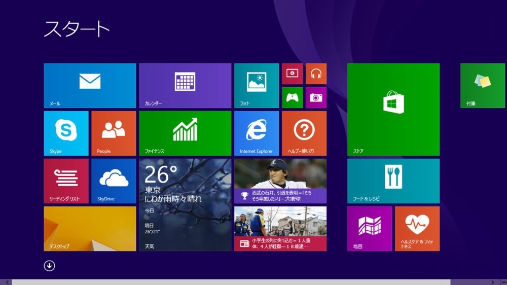Open the baseball sports news tile
Screen dimensions: 507x285
[x=280, y=181]
